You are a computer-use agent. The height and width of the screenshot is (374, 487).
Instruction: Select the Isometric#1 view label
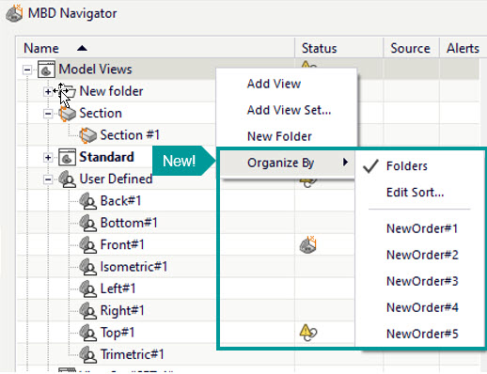point(134,267)
